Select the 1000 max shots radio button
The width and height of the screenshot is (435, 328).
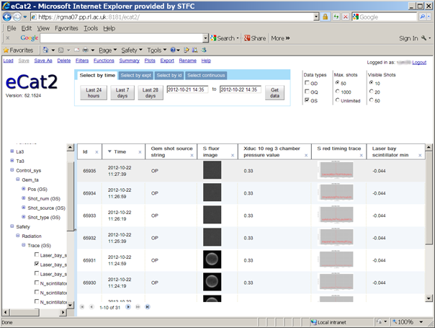[x=337, y=92]
